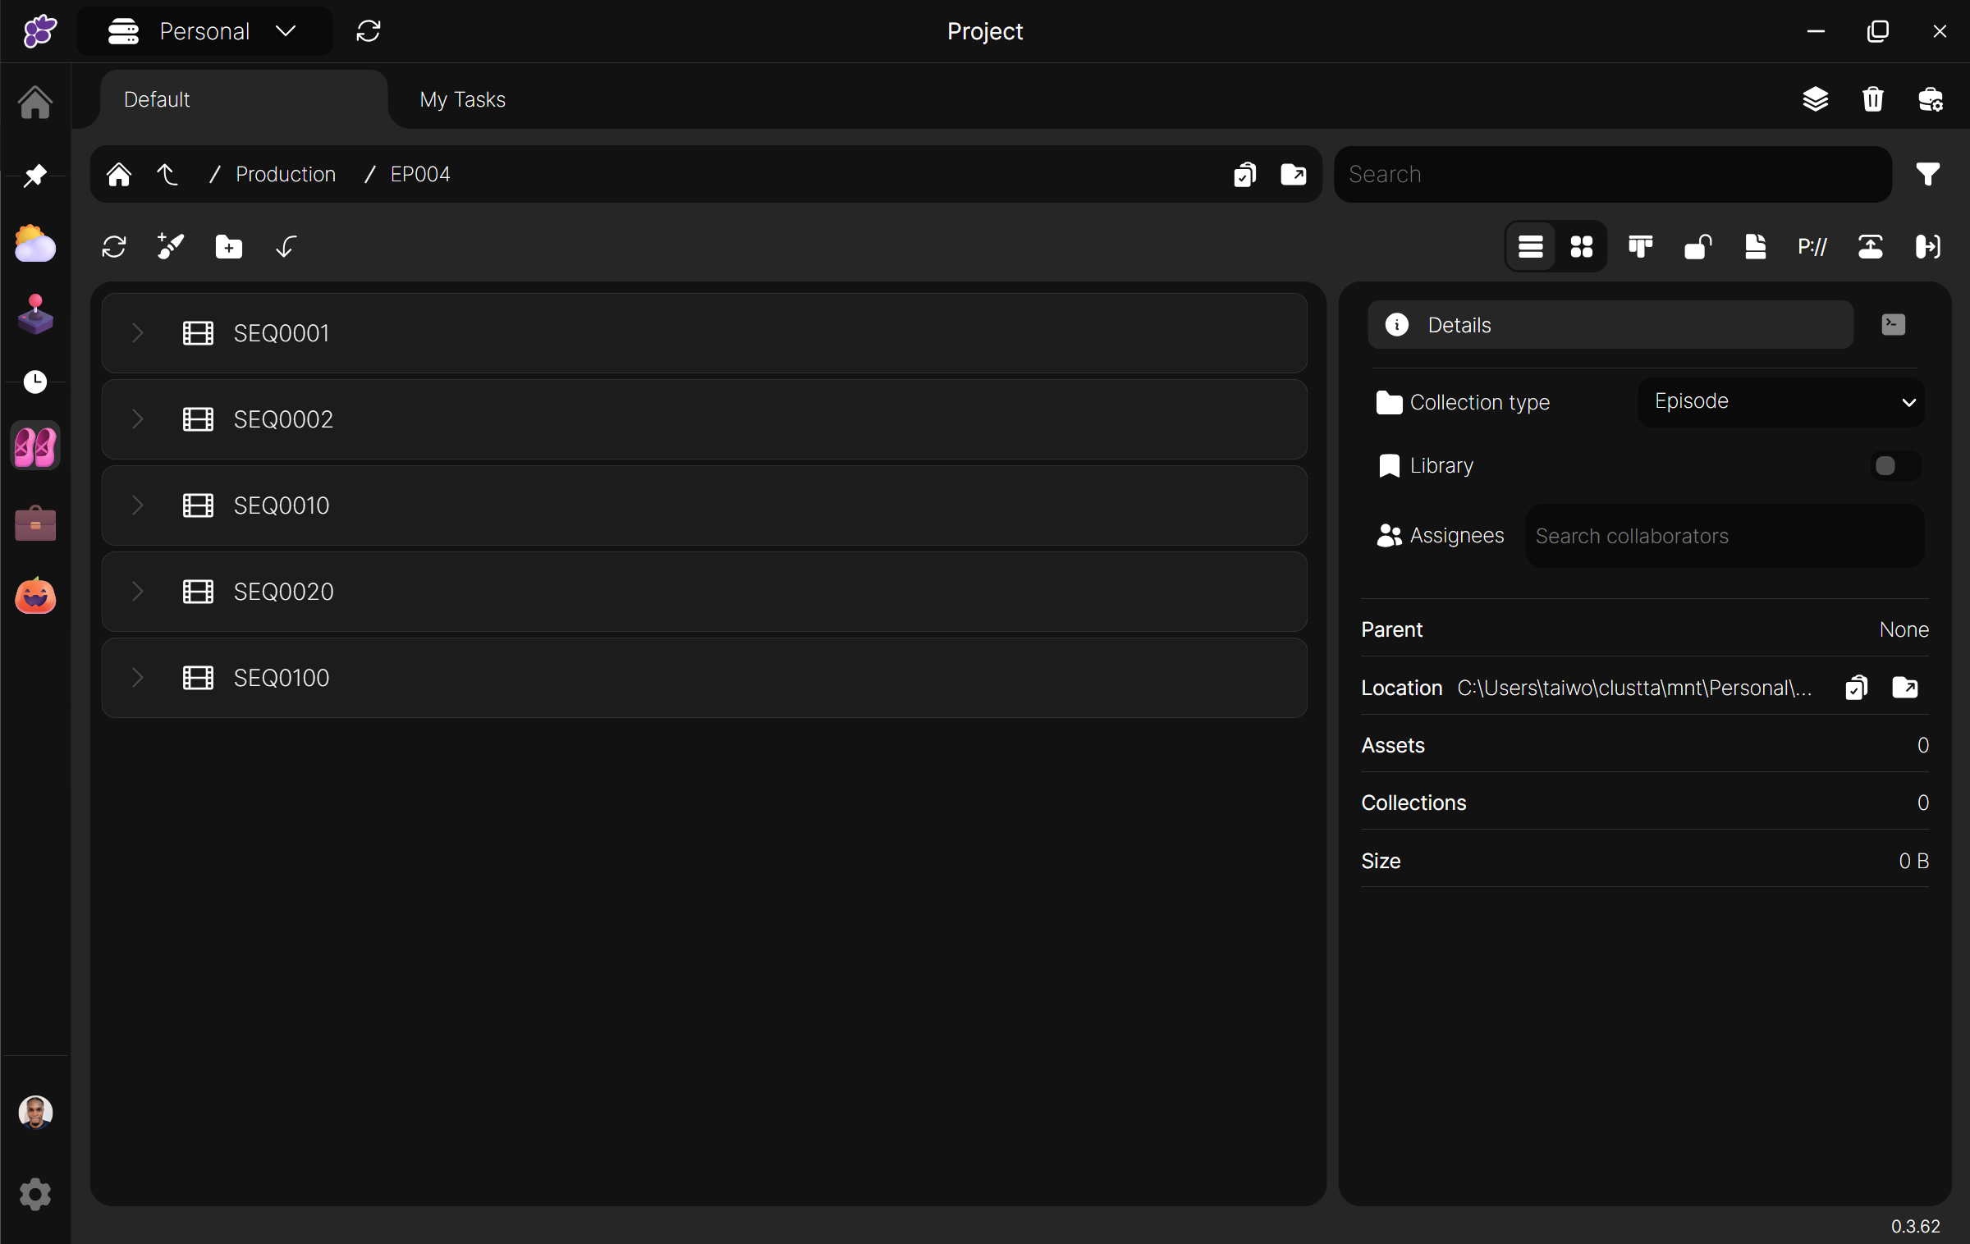Open the Personal workspace dropdown
1970x1244 pixels.
205,31
